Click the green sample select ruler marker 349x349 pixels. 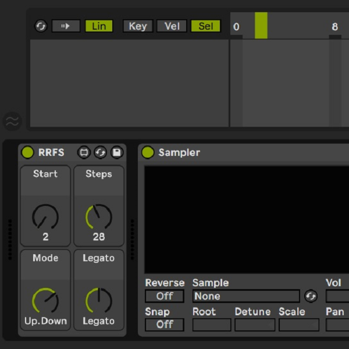coord(261,26)
